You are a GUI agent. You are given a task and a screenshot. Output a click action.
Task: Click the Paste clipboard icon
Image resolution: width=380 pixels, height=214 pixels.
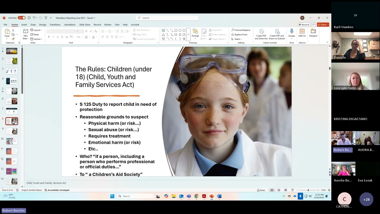click(x=7, y=32)
